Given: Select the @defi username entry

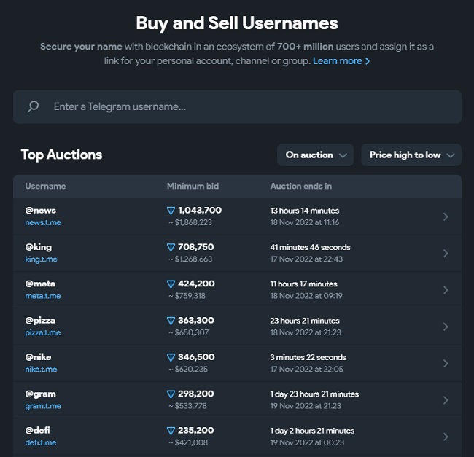Looking at the screenshot, I should click(x=37, y=430).
